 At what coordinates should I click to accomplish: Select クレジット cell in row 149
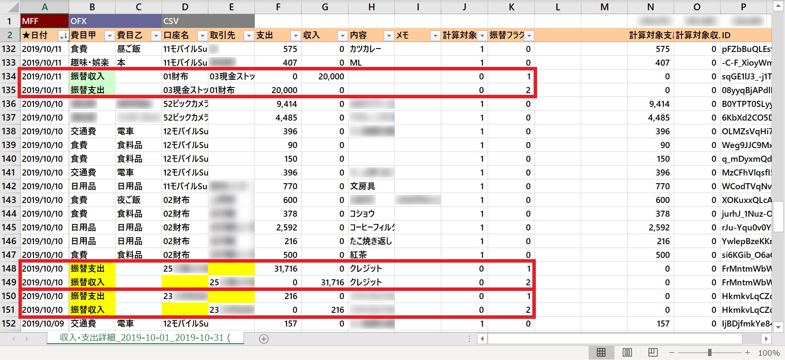(371, 282)
